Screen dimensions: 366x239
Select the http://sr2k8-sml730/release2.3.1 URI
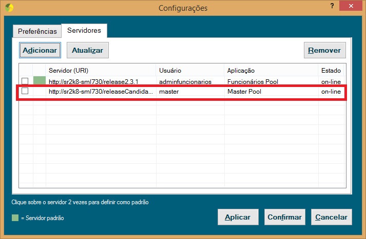click(x=93, y=82)
